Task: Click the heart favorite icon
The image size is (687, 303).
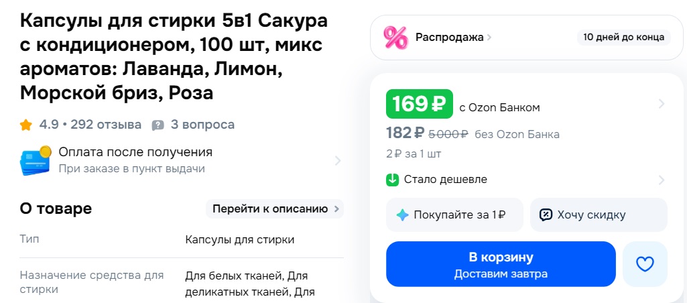Action: [x=645, y=264]
